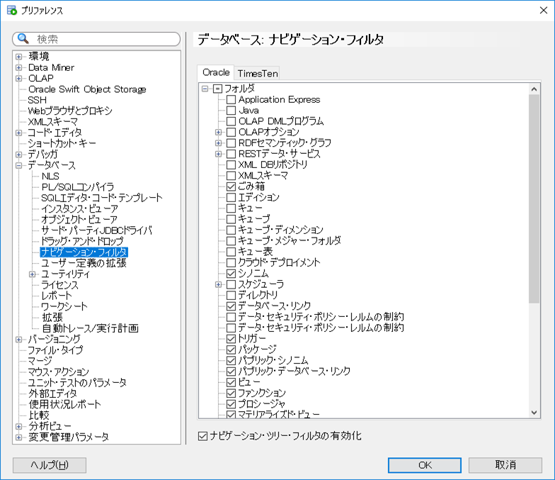This screenshot has width=555, height=480.
Task: Select the SSH preferences item
Action: pos(37,100)
